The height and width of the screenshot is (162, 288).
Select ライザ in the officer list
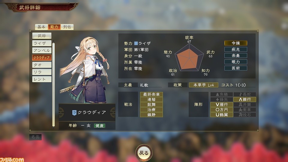[42, 43]
